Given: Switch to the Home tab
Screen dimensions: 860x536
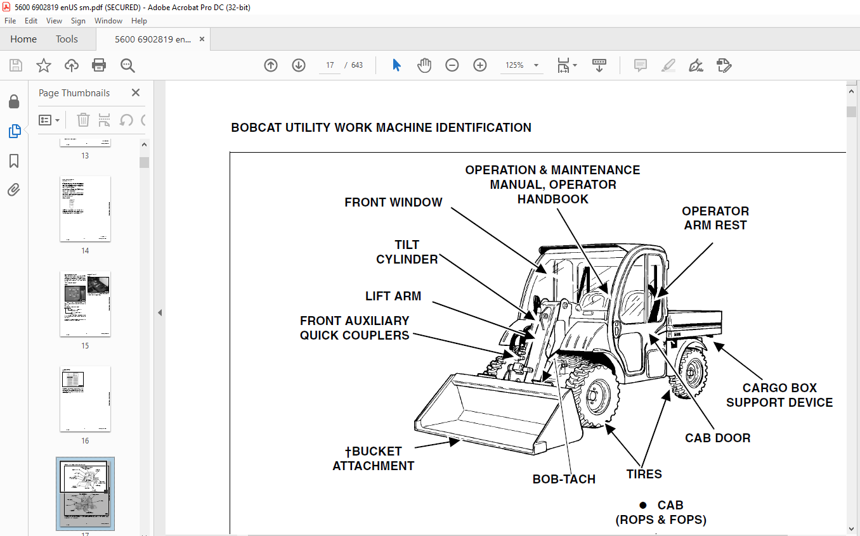Looking at the screenshot, I should click(x=23, y=39).
